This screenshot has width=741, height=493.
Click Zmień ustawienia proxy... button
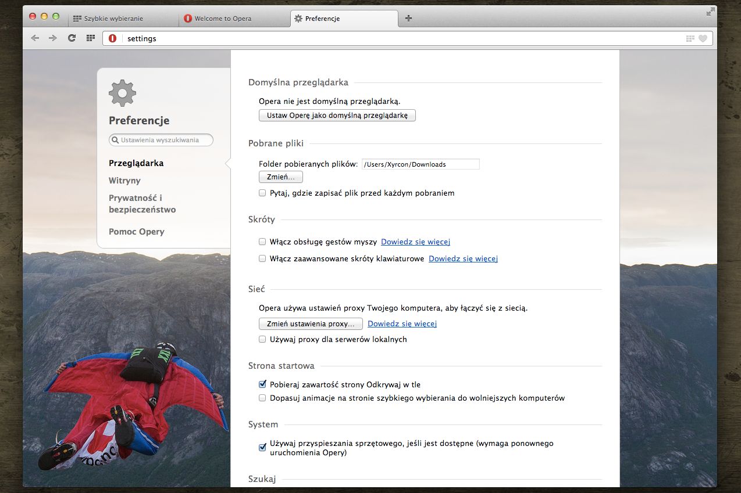[x=311, y=323]
